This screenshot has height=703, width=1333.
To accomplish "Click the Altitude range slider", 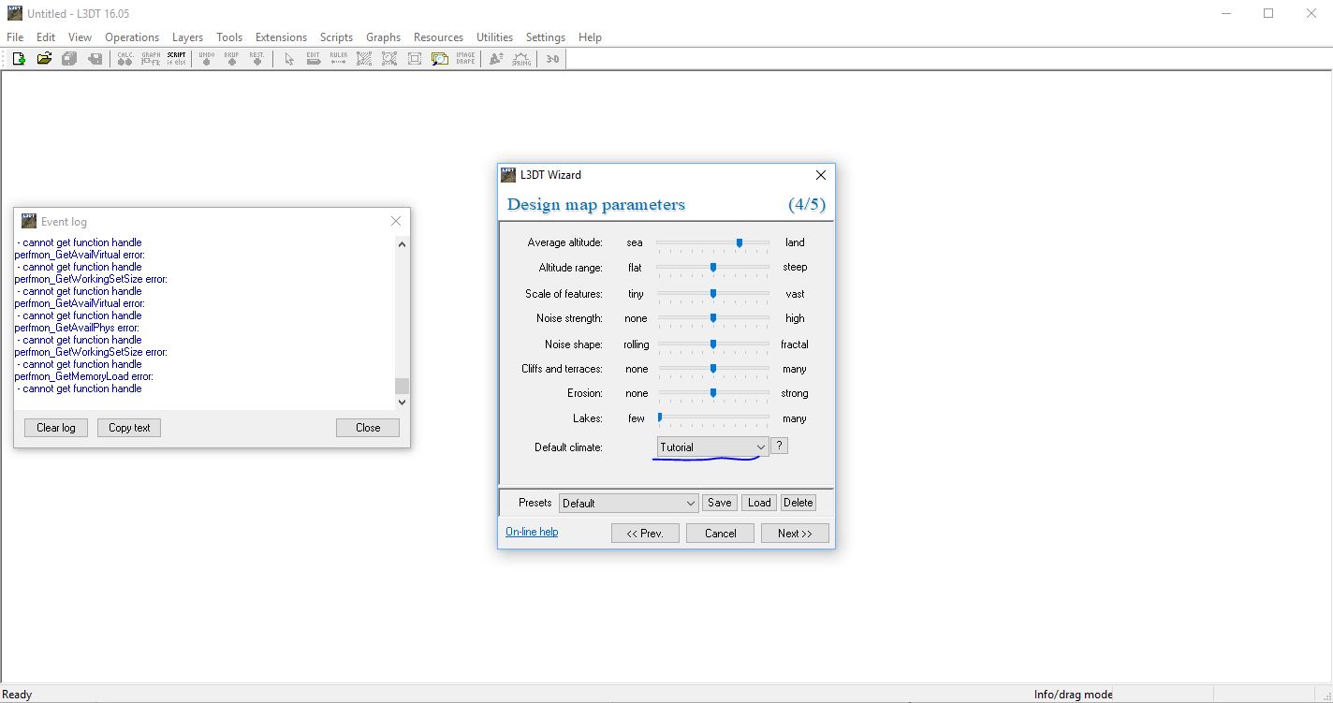I will coord(712,268).
